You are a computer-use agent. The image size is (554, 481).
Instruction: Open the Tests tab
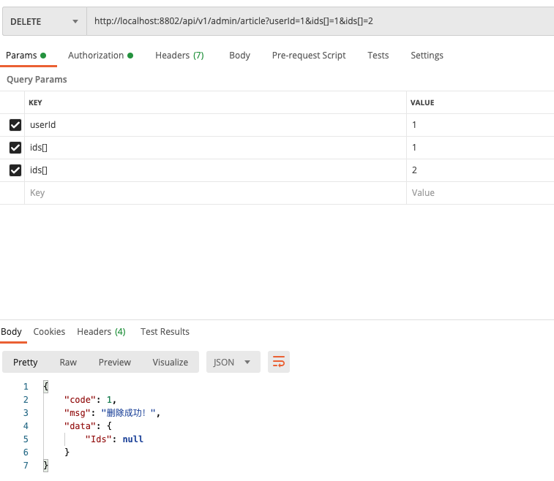click(378, 56)
